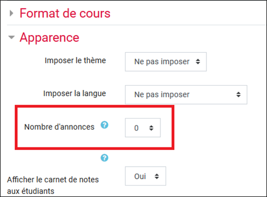Screen dimensions: 267x197
Task: Click the Imposer la langue label
Action: [x=75, y=94]
